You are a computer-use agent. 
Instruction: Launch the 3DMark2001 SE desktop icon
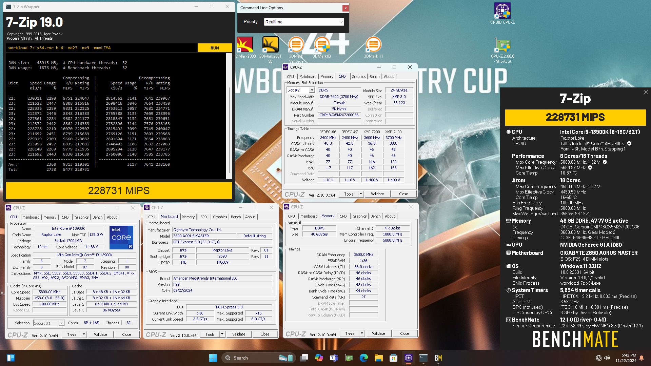click(270, 49)
